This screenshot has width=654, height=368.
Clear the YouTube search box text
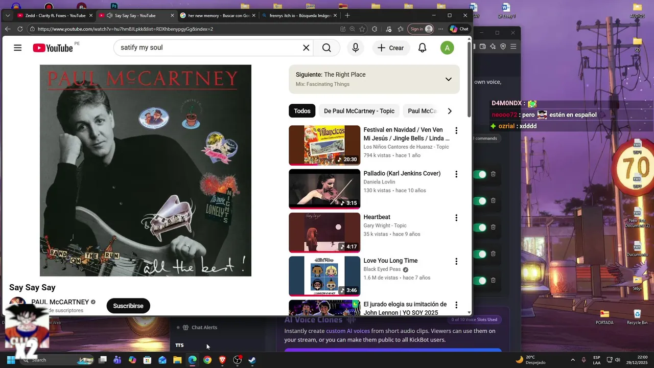click(x=306, y=48)
